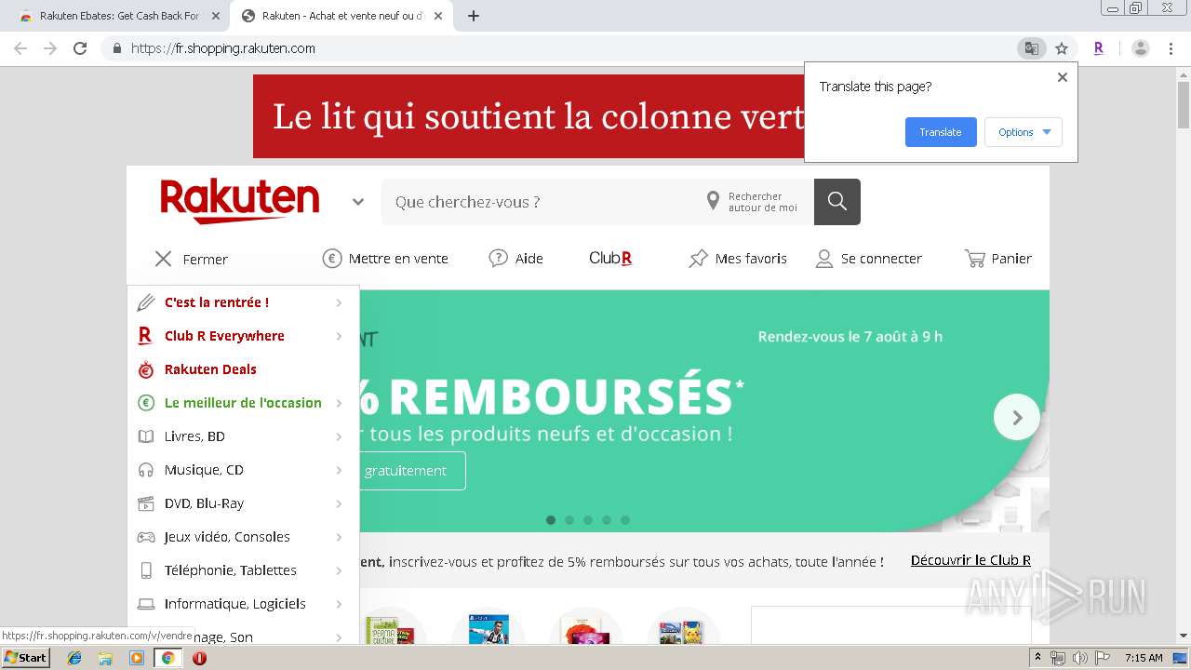
Task: Expand chevron for Jeux vidéo, Consoles
Action: 339,537
